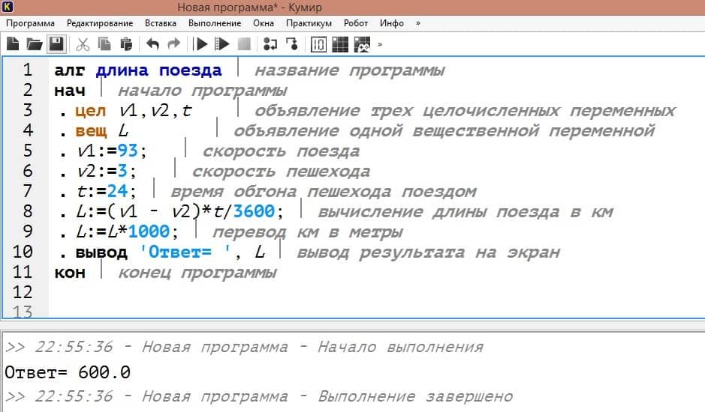705x412 pixels.
Task: Open the Робот menu
Action: [x=356, y=23]
